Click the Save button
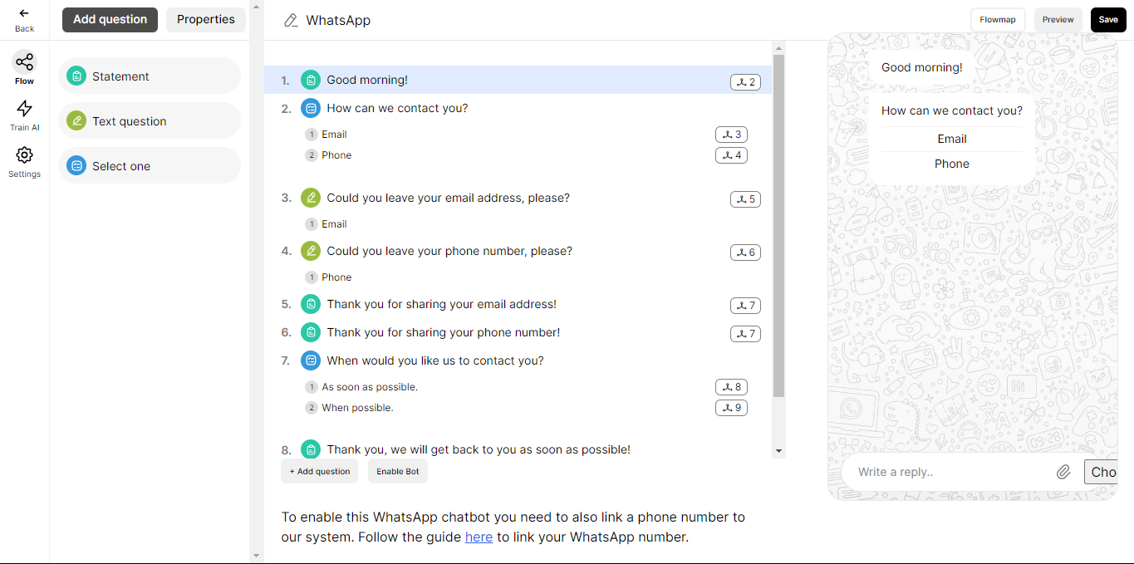 pyautogui.click(x=1108, y=20)
